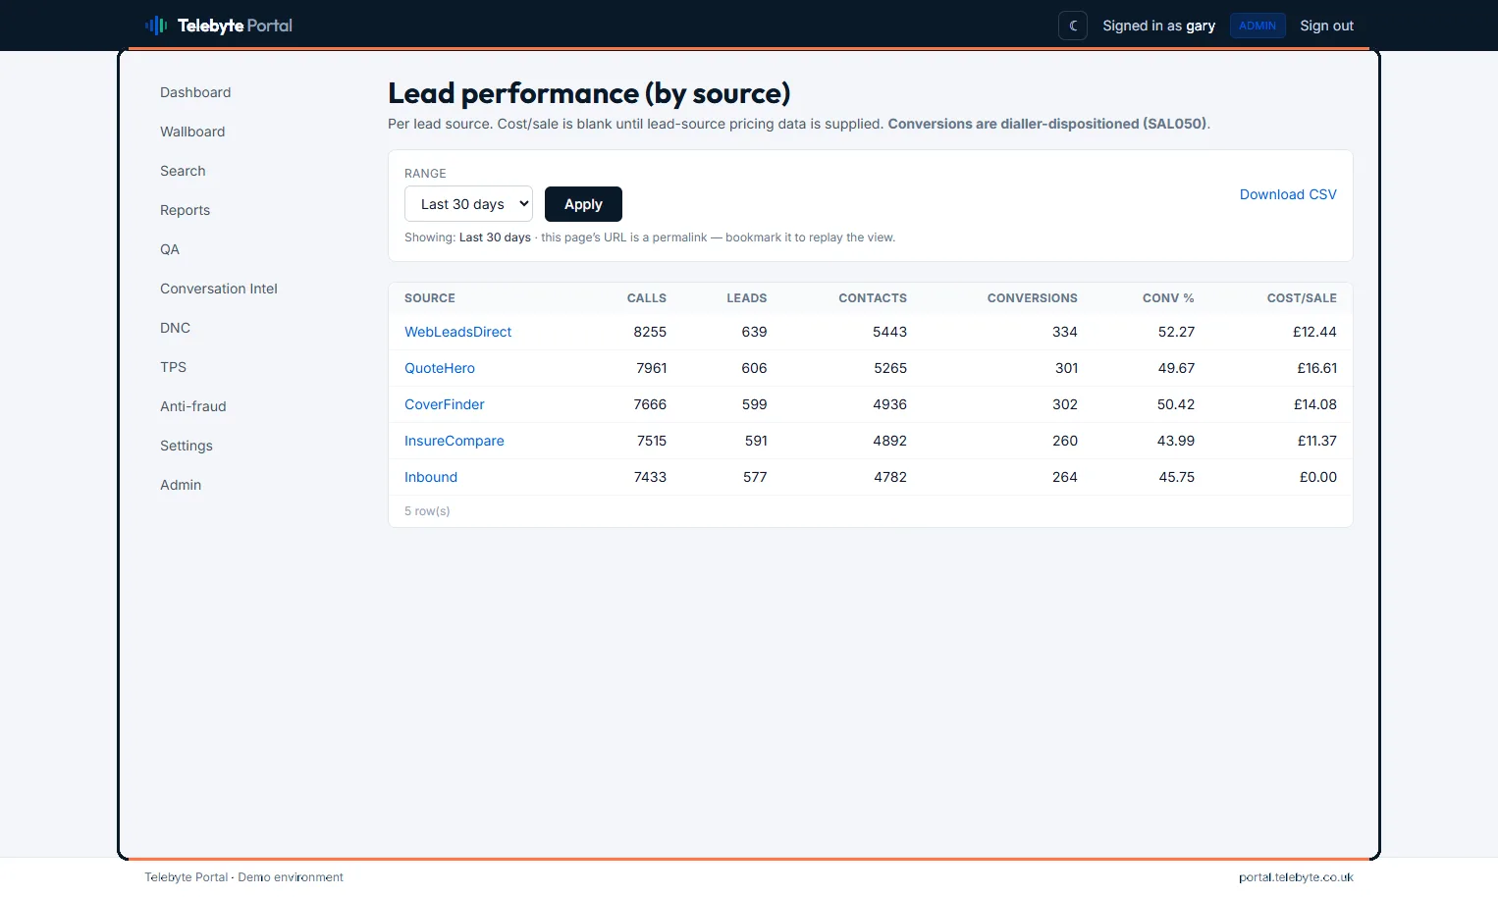The height and width of the screenshot is (897, 1498).
Task: Open the Inbound source link
Action: point(431,477)
